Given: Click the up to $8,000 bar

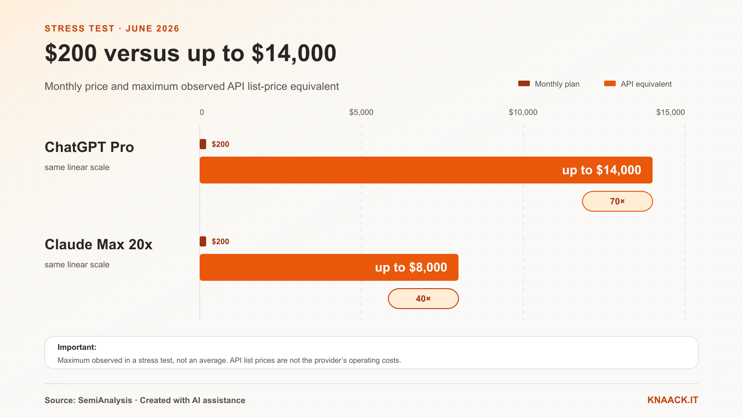Looking at the screenshot, I should pyautogui.click(x=329, y=267).
